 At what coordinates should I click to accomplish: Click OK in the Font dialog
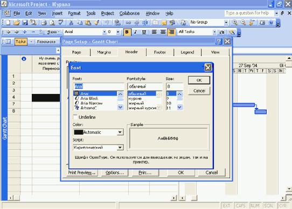pos(199,80)
